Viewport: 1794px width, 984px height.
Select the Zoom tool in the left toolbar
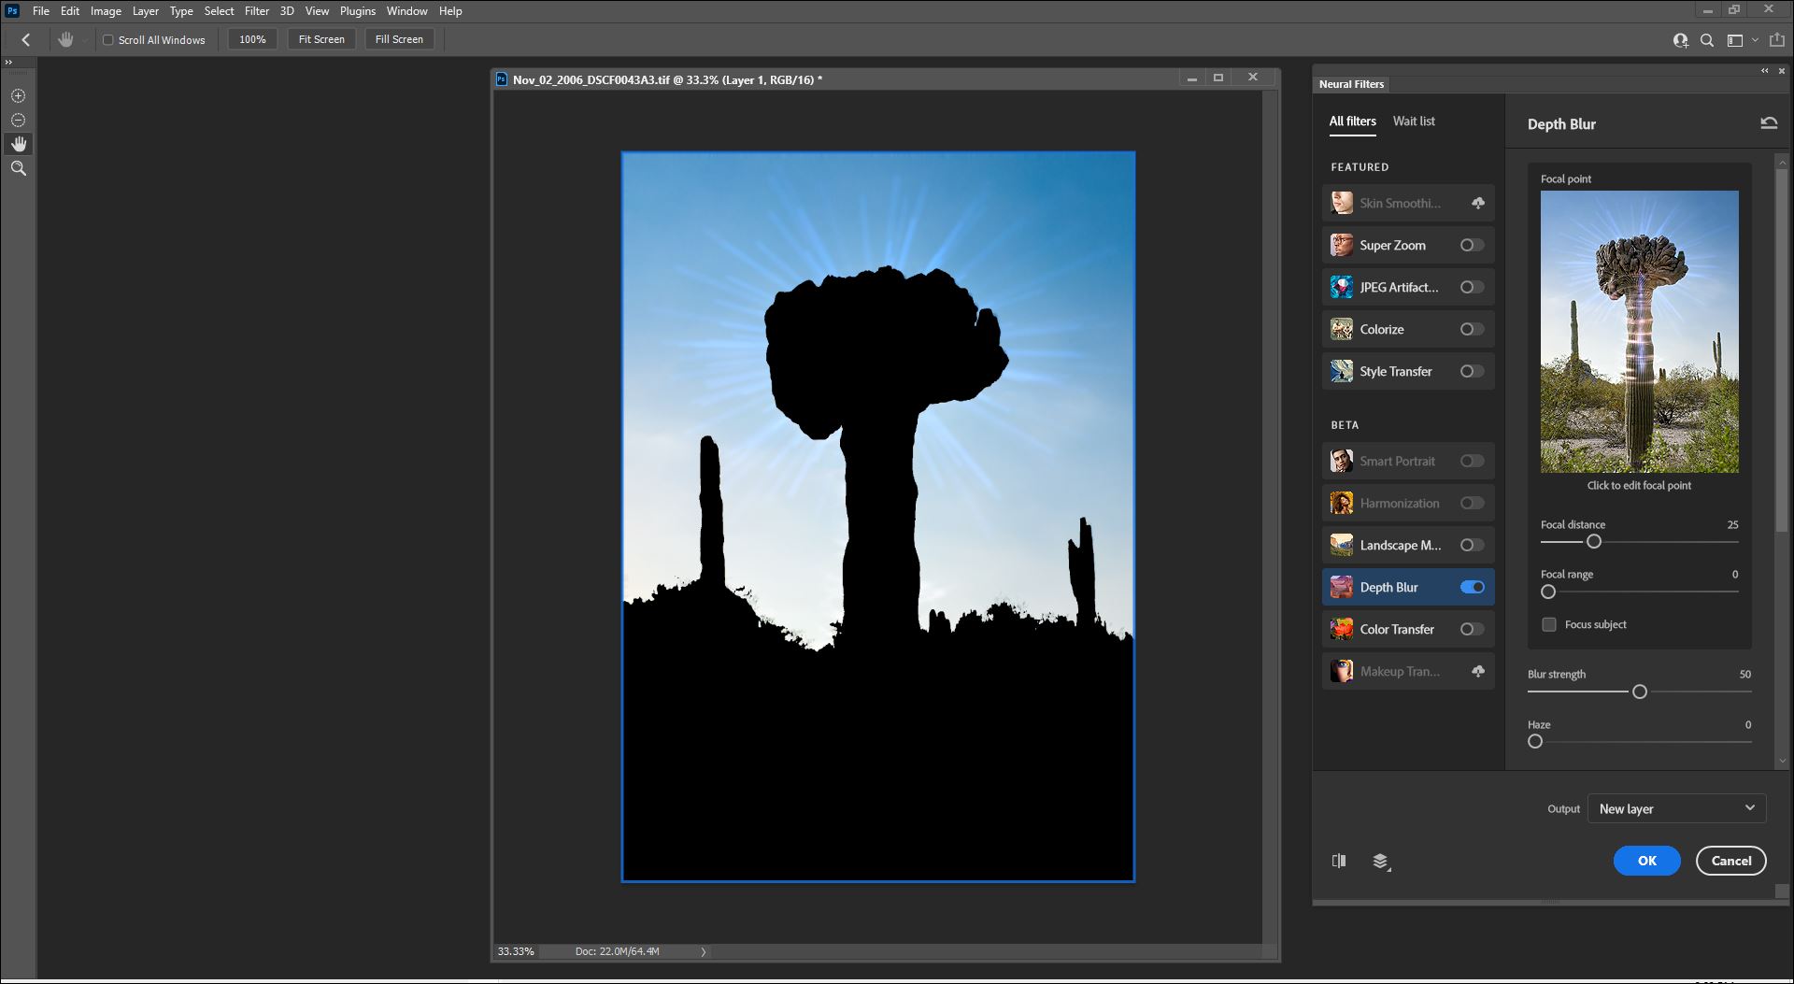[x=18, y=168]
